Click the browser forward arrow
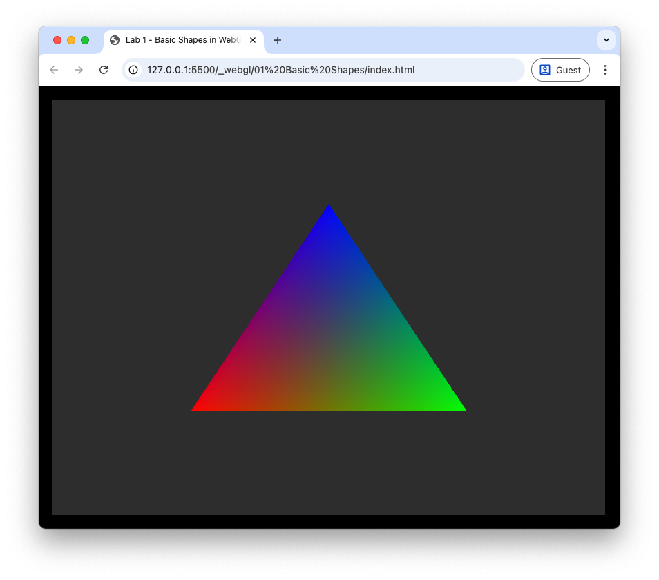This screenshot has width=659, height=580. [x=79, y=70]
